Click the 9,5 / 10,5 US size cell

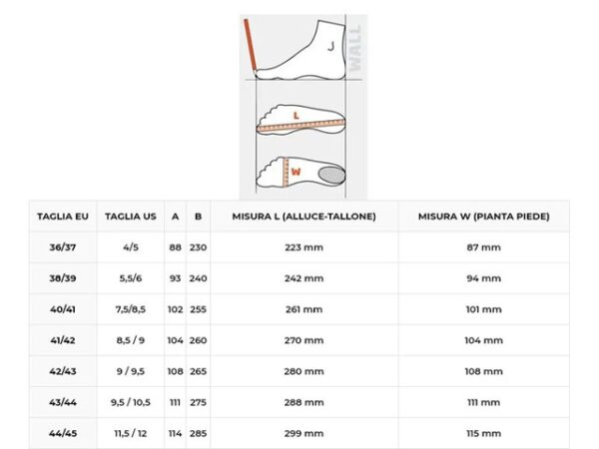point(130,402)
